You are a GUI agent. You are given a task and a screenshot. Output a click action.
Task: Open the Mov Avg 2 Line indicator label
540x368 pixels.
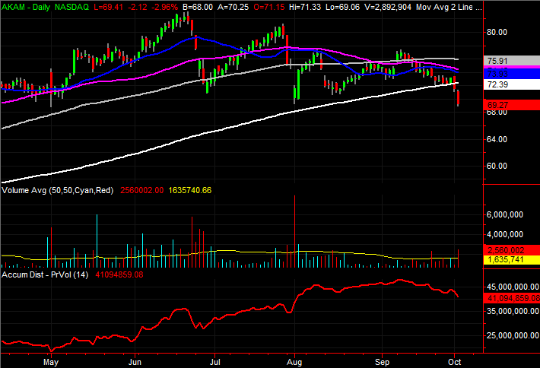coord(449,7)
